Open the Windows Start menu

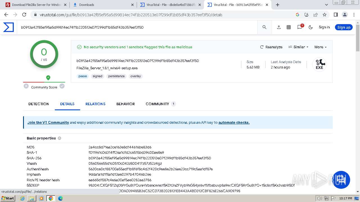pyautogui.click(x=8, y=198)
